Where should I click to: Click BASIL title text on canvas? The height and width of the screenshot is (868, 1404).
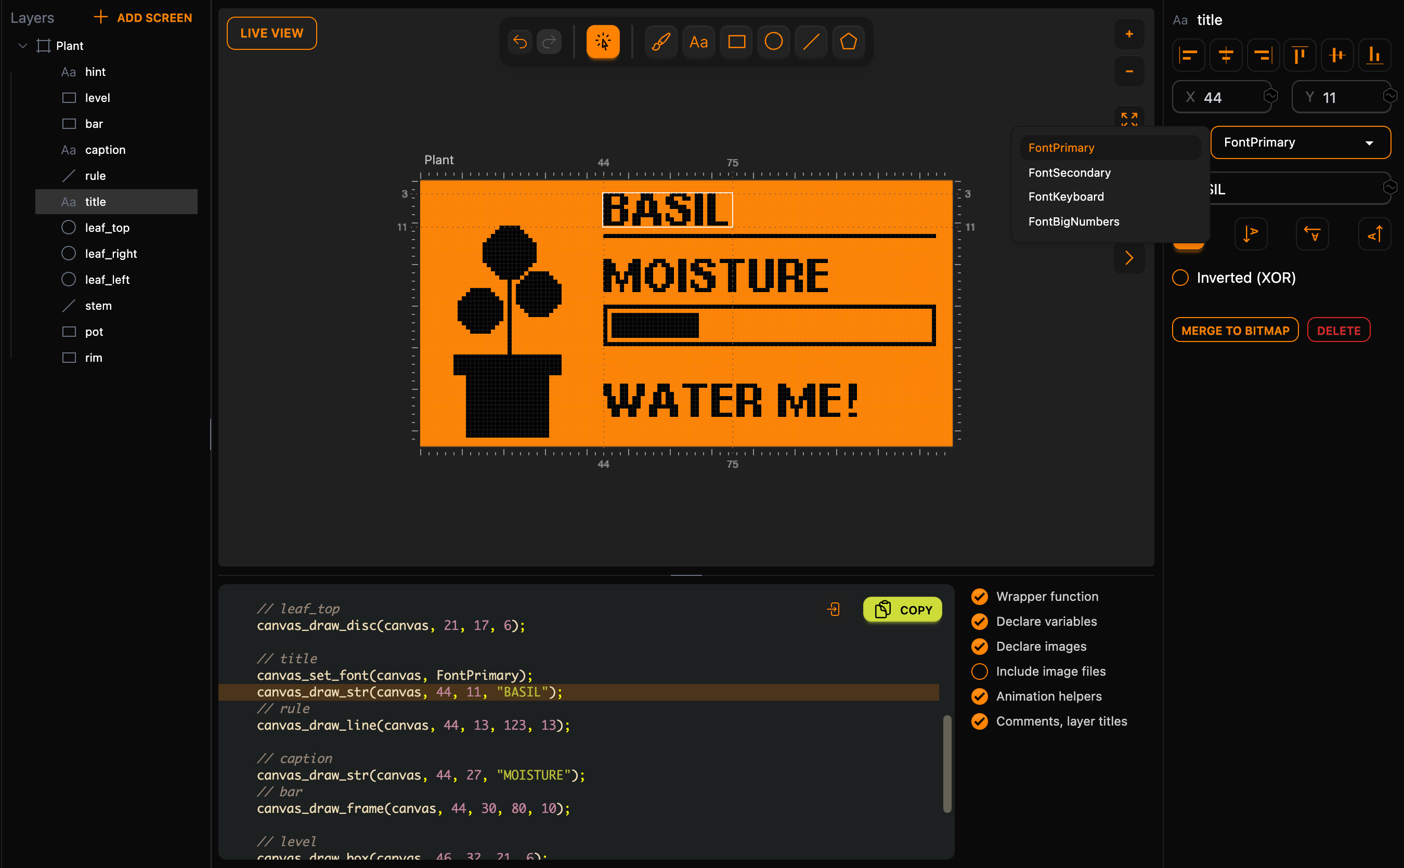(667, 209)
